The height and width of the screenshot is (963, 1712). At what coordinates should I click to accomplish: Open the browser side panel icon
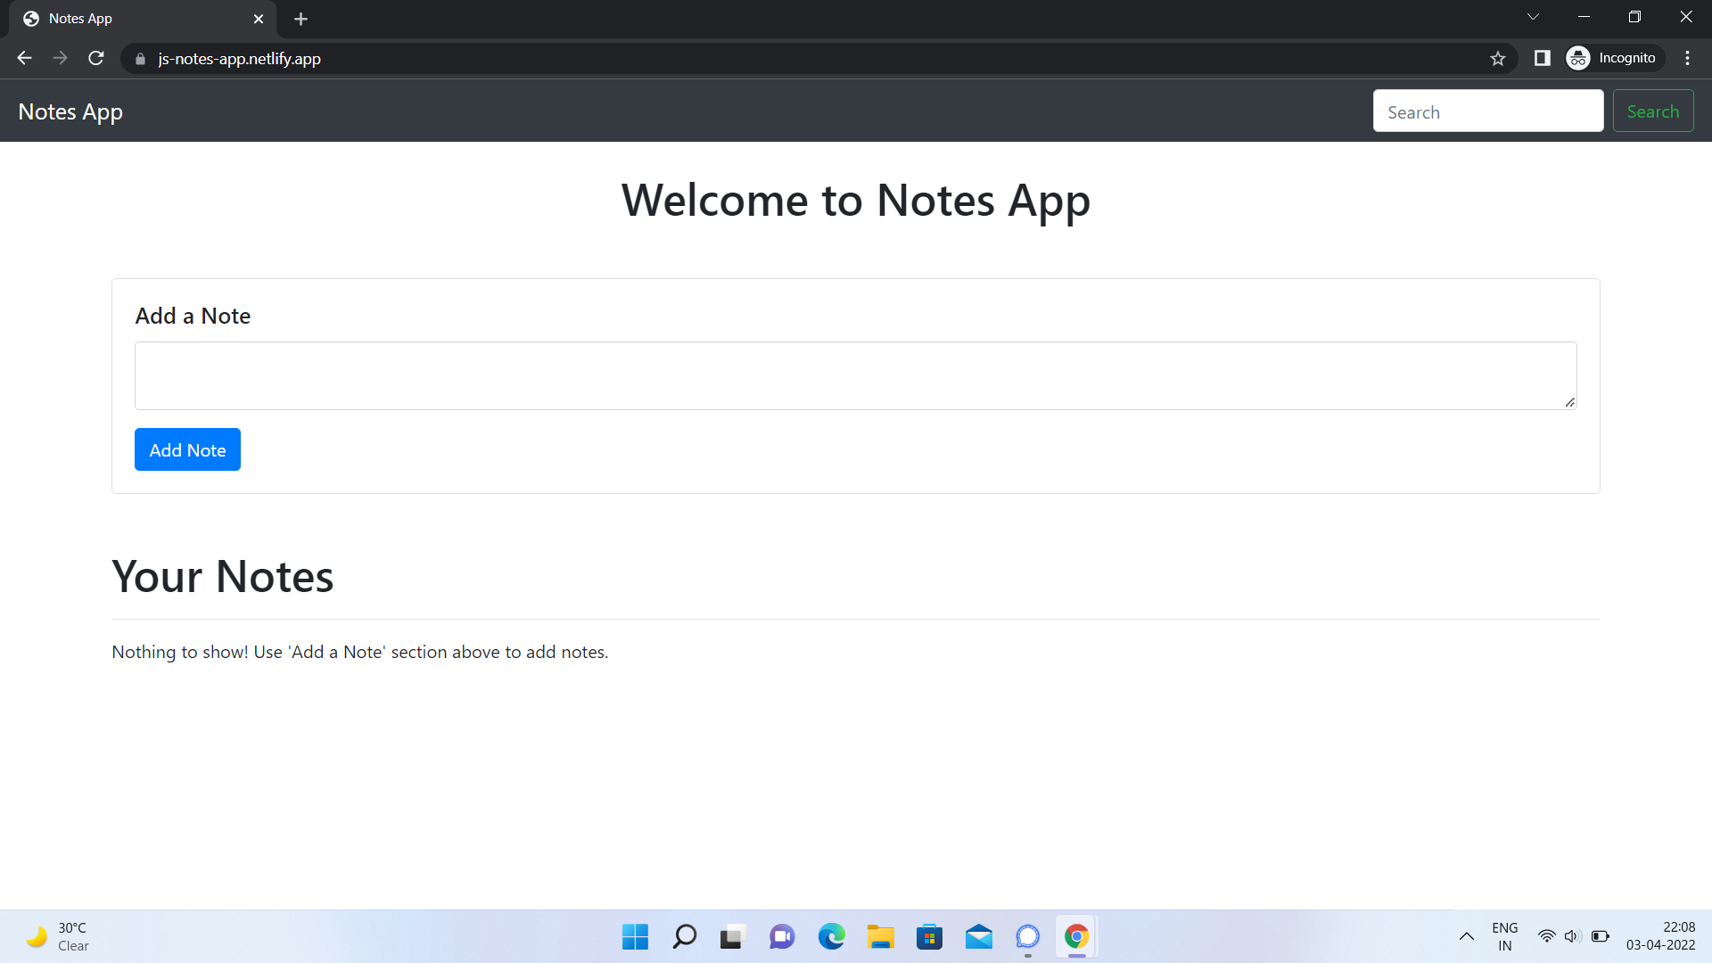pos(1542,58)
